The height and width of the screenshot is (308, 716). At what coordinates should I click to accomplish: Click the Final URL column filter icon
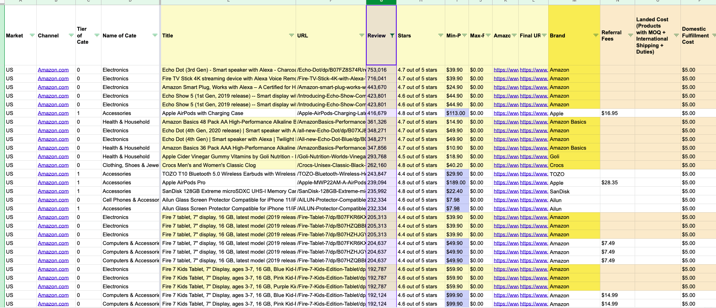click(x=544, y=35)
